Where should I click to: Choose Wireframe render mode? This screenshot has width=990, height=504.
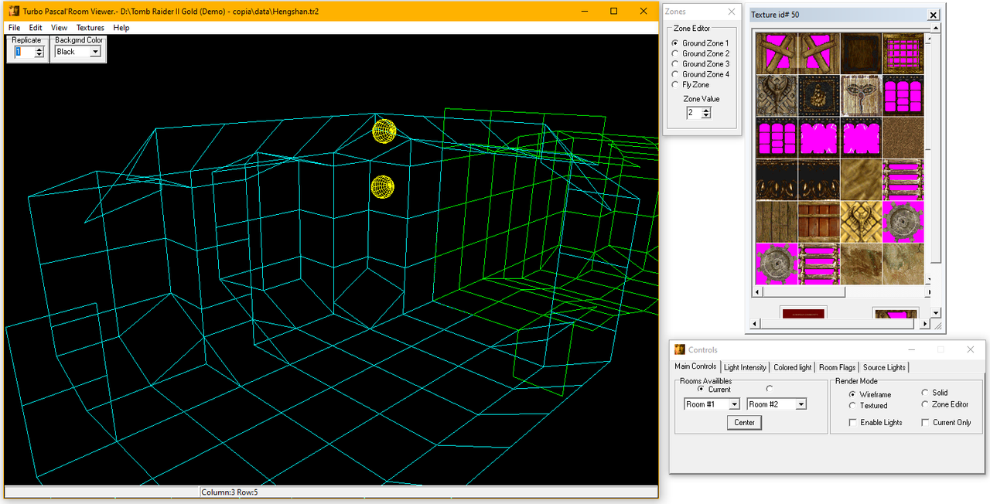click(852, 395)
